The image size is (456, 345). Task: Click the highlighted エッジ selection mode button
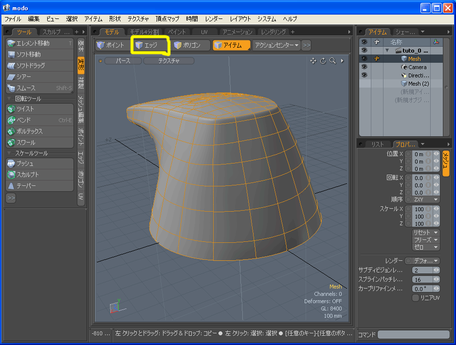pos(150,44)
